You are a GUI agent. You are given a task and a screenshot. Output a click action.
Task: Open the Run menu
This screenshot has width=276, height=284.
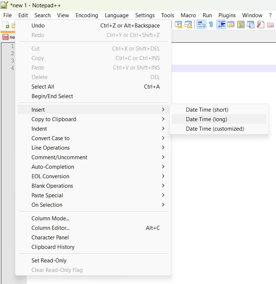pyautogui.click(x=207, y=15)
